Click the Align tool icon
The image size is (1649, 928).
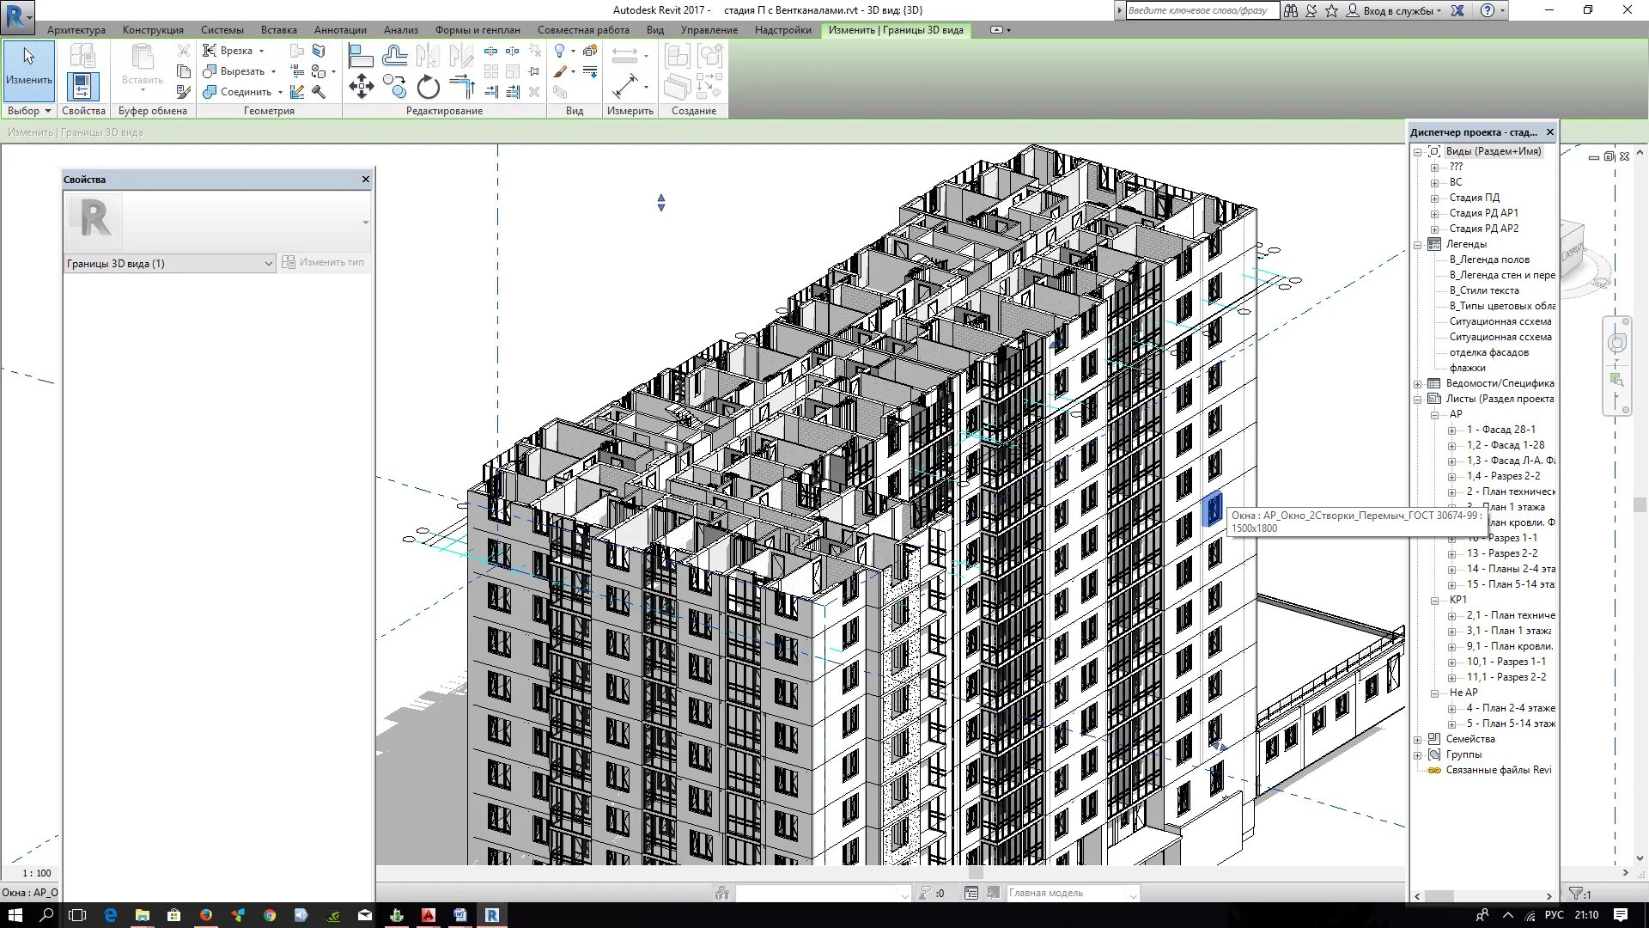361,57
